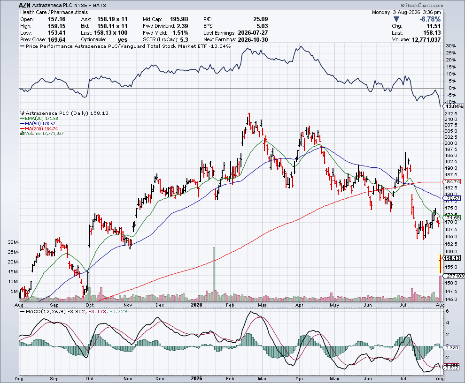Open the StockCharts.com watermark link

(x=421, y=5)
